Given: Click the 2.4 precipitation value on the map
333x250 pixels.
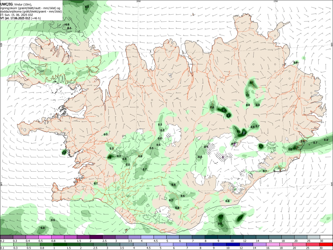Looking at the screenshot, I should [224, 110].
